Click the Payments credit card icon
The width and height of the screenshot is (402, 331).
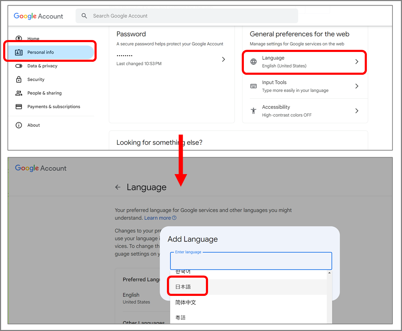(19, 106)
